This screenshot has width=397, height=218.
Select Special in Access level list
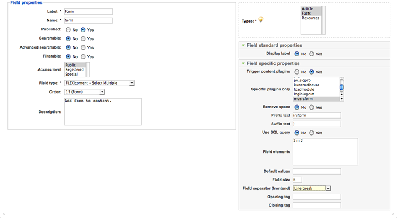pos(75,74)
